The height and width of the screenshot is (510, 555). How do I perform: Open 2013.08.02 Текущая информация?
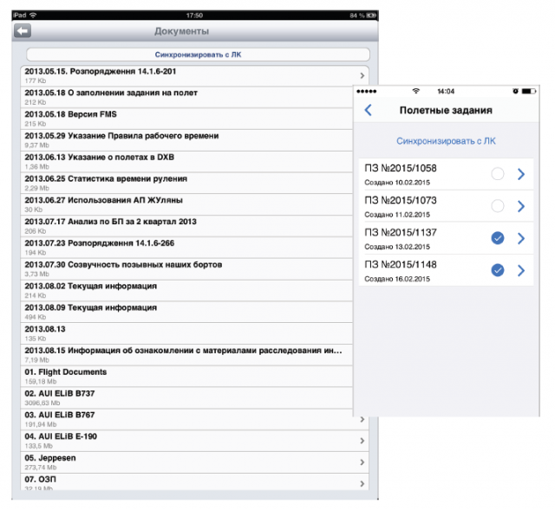[x=187, y=291]
